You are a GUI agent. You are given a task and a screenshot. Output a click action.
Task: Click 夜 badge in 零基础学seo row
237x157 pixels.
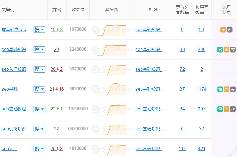230,30
